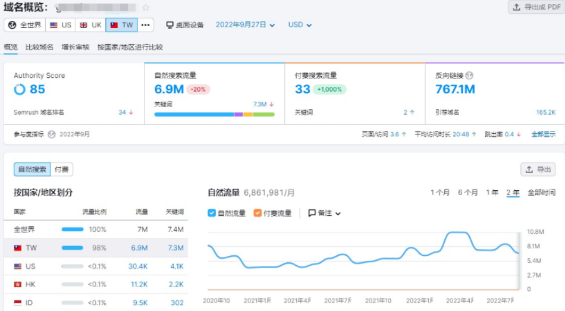
Task: Expand the USD currency dropdown
Action: click(x=300, y=25)
